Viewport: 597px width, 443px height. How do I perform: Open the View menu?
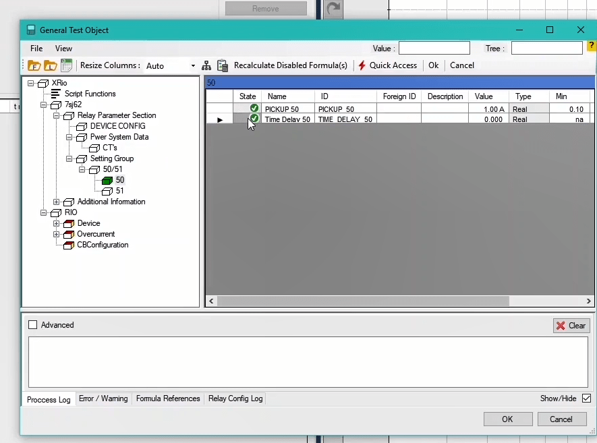(x=63, y=49)
